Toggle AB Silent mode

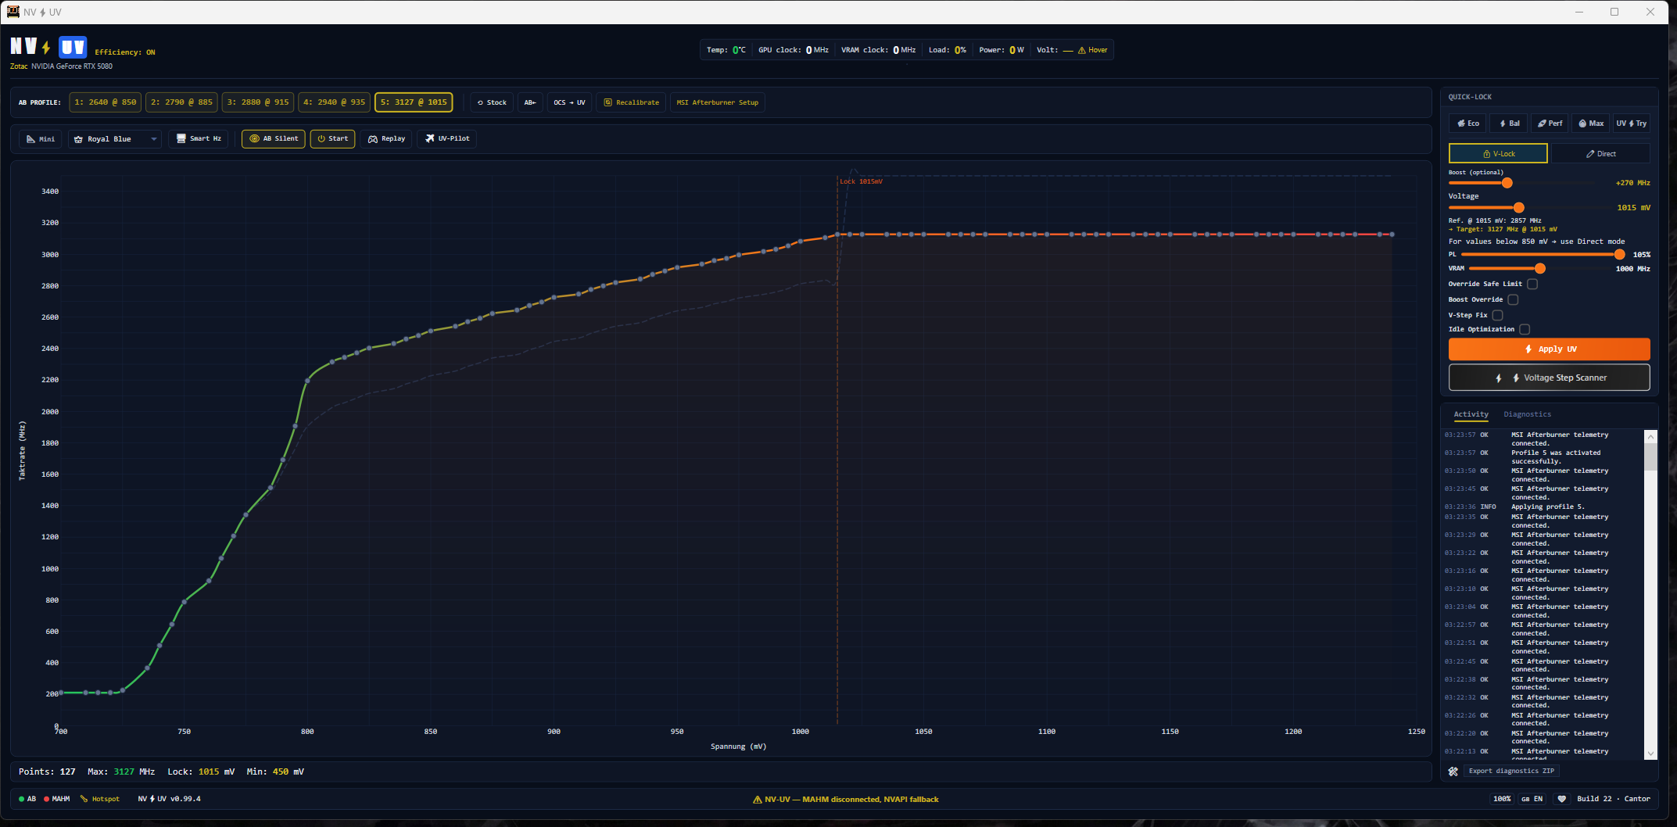point(274,139)
